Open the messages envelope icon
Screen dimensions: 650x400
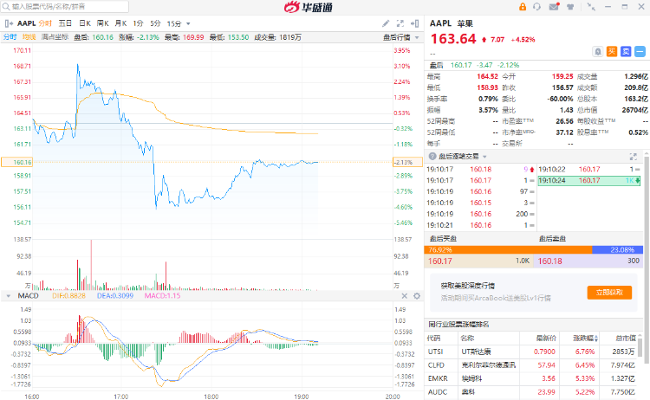556,7
